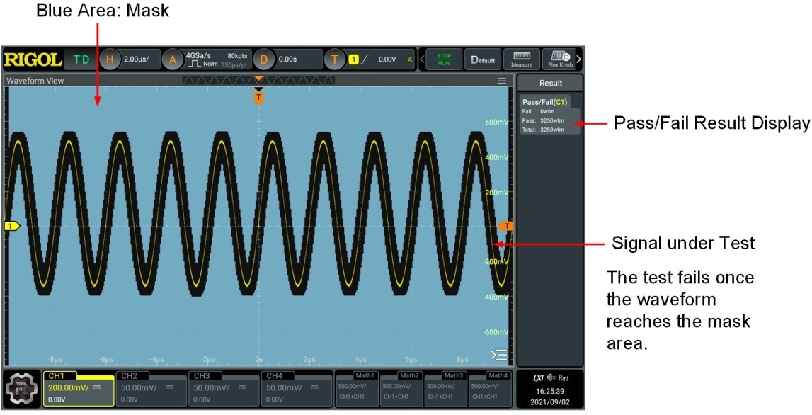
Task: Select the active CH1 channel tab
Action: [79, 388]
